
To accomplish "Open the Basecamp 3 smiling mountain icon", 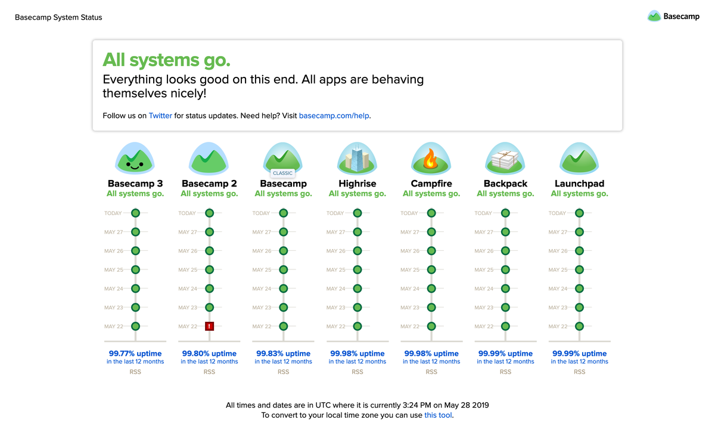I will point(135,158).
